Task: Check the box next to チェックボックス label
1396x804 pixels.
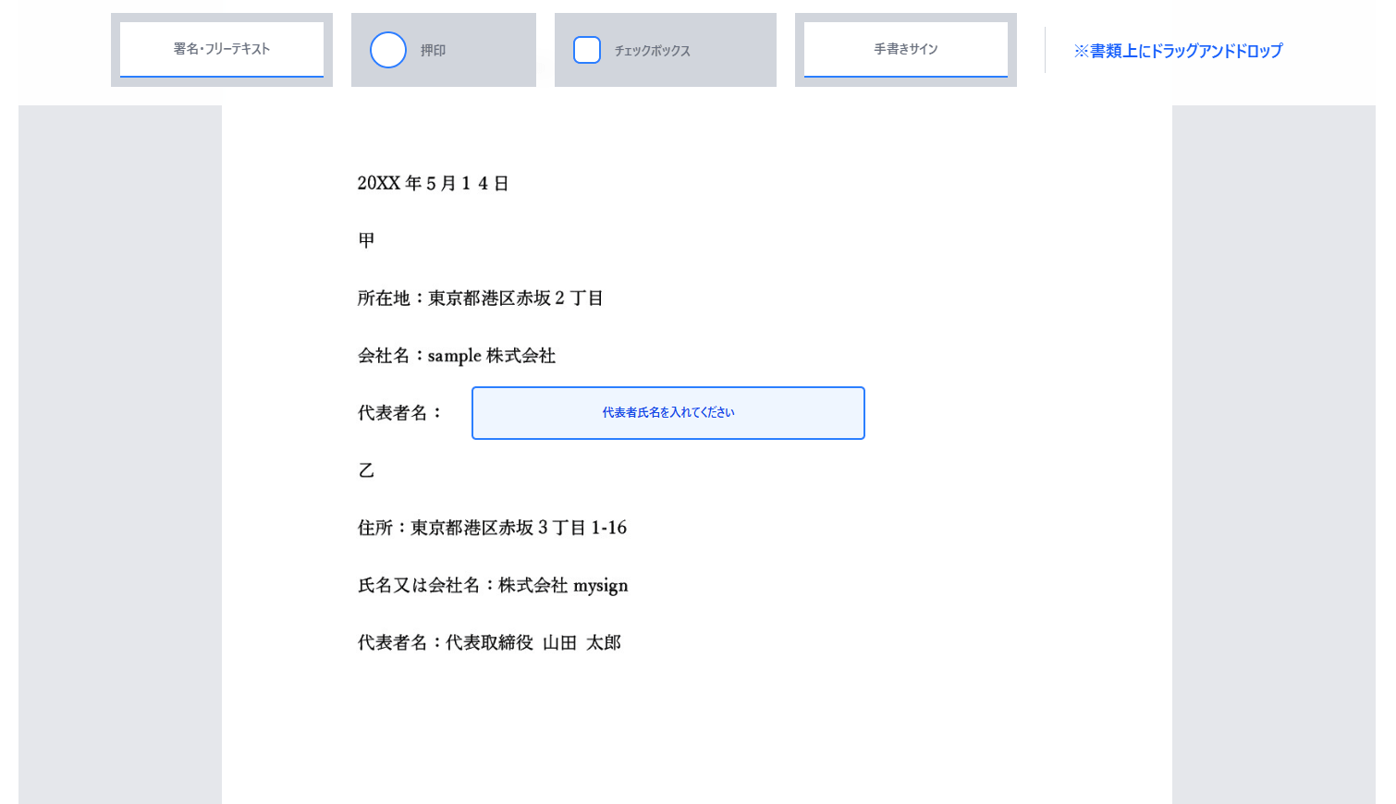Action: coord(587,49)
